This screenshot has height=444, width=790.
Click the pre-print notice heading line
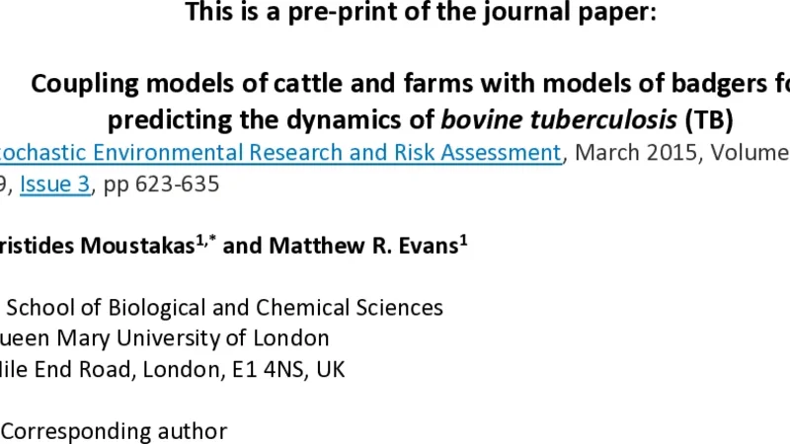420,14
